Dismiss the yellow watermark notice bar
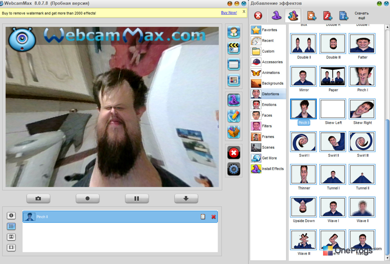The width and height of the screenshot is (390, 264). click(244, 11)
